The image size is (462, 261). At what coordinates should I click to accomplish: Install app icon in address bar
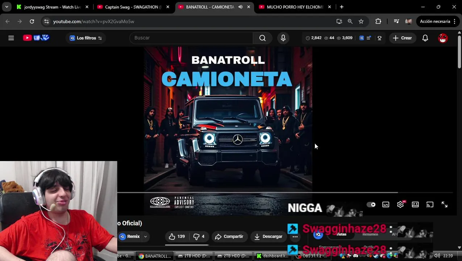[339, 21]
